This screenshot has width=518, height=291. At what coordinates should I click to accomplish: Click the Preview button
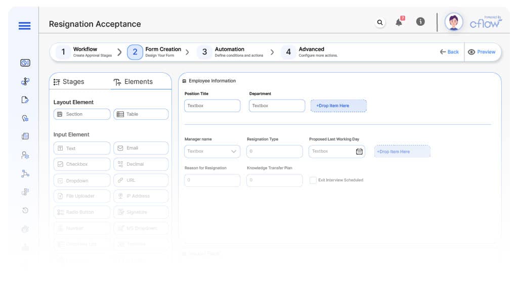coord(482,52)
